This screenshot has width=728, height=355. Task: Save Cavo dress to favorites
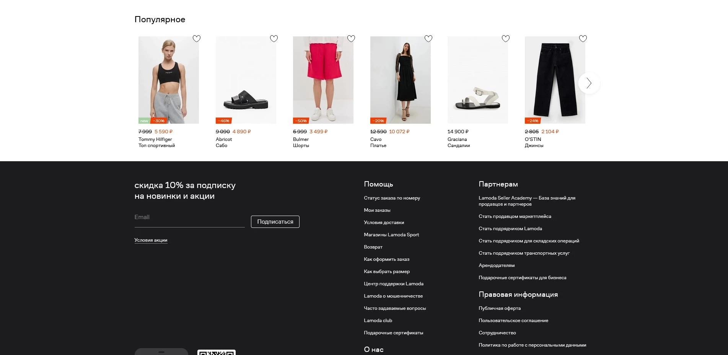[x=428, y=39]
